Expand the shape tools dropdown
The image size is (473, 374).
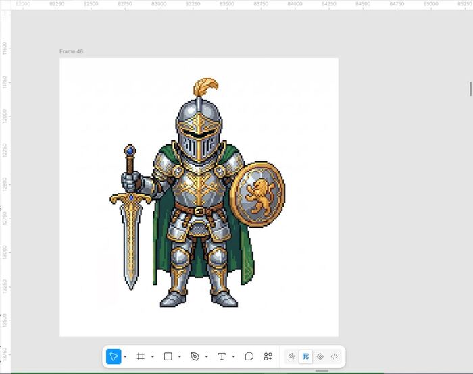pos(180,357)
